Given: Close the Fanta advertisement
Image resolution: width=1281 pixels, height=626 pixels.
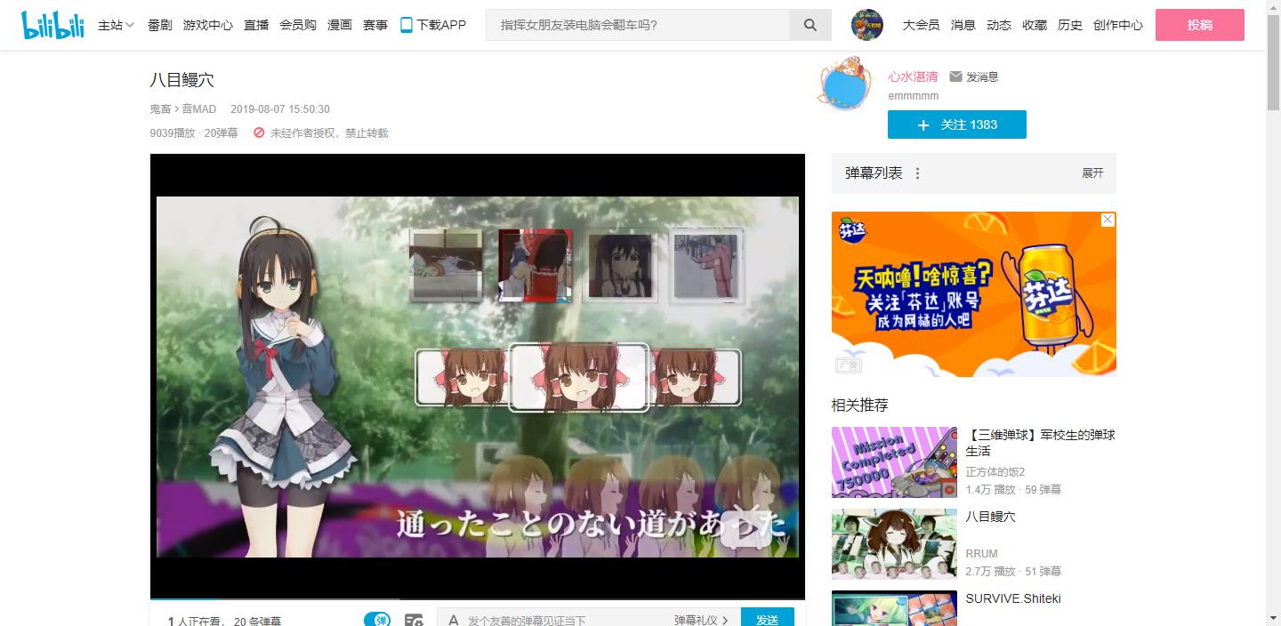Looking at the screenshot, I should [1108, 220].
